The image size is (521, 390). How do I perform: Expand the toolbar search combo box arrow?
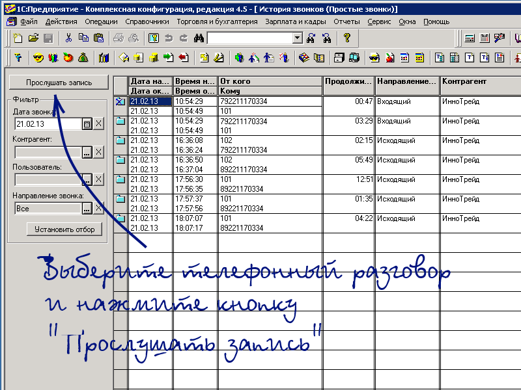point(298,38)
